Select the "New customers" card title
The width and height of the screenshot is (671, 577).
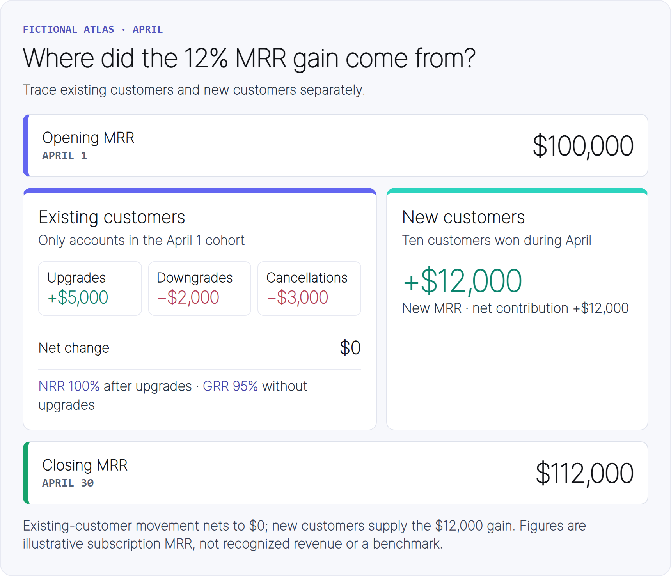coord(463,217)
